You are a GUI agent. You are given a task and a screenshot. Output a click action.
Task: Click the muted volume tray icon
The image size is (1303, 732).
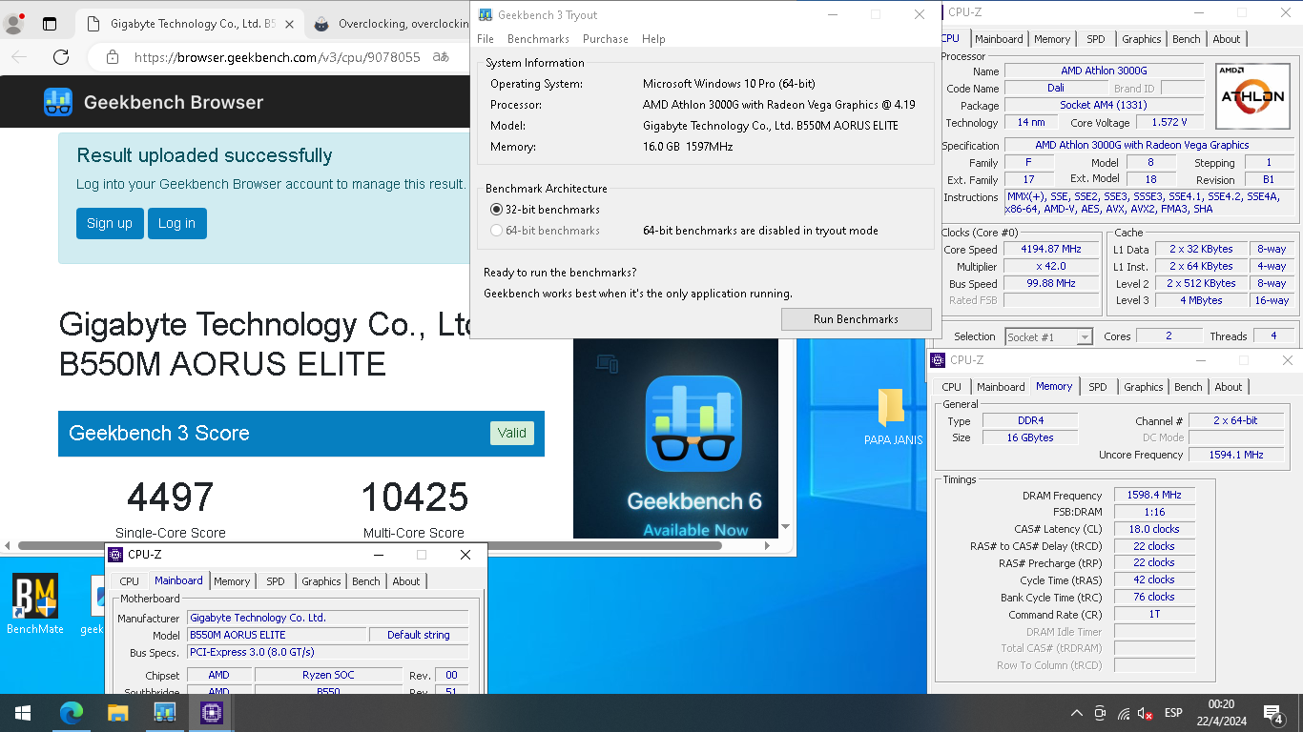pos(1146,713)
